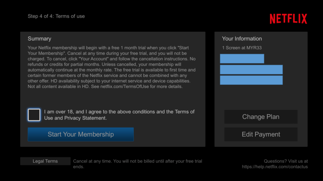Select the first masked account field
This screenshot has height=181, width=323.
click(x=242, y=58)
